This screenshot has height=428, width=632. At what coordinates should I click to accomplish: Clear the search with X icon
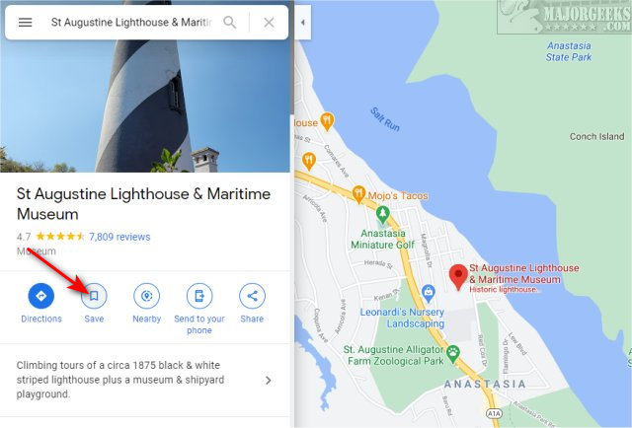coord(269,22)
